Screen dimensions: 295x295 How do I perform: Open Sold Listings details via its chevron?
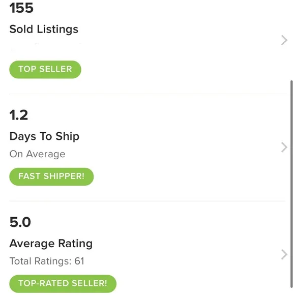(284, 40)
